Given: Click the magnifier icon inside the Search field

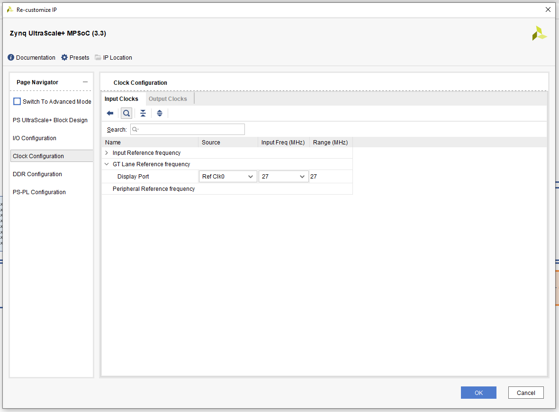Looking at the screenshot, I should click(x=135, y=129).
